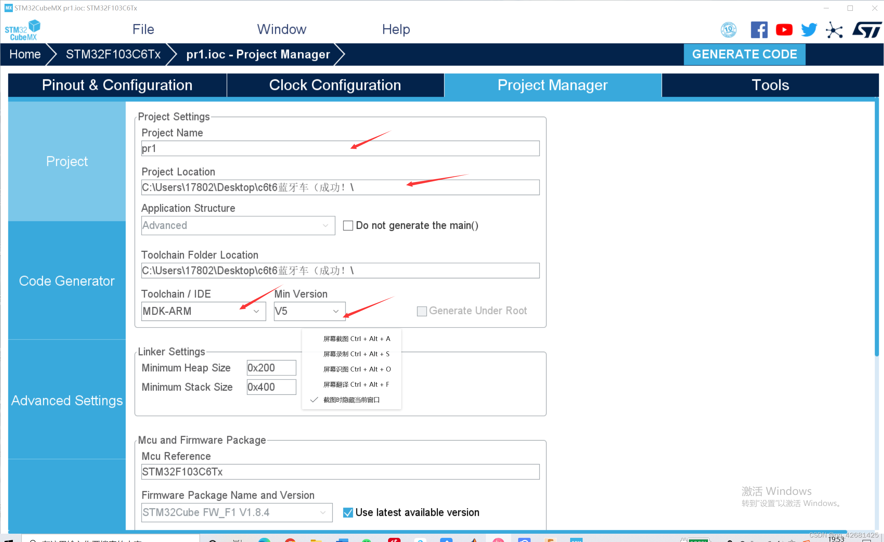
Task: Click the ST Microelectronics logo icon
Action: pos(866,30)
